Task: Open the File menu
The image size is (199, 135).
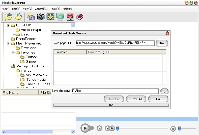Action: [x=6, y=9]
